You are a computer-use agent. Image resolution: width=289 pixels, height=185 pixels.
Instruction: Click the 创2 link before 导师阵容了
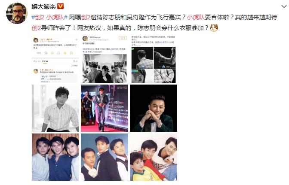point(36,28)
